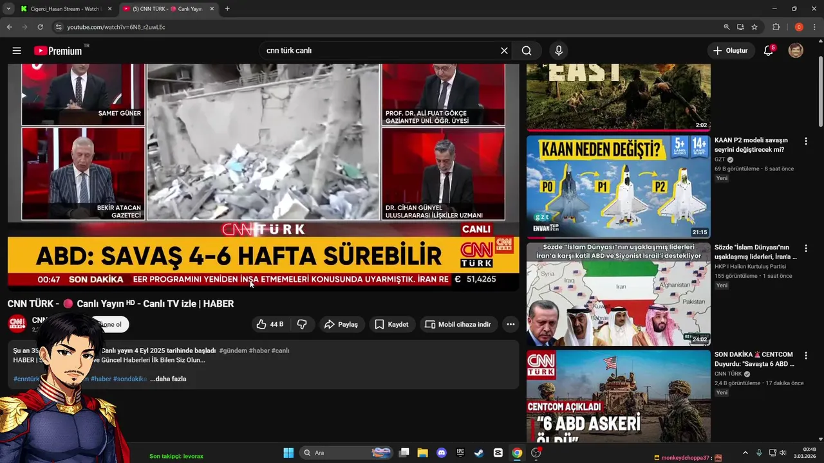Open options for CENTCOM Duyurdu video
824x463 pixels.
tap(805, 356)
